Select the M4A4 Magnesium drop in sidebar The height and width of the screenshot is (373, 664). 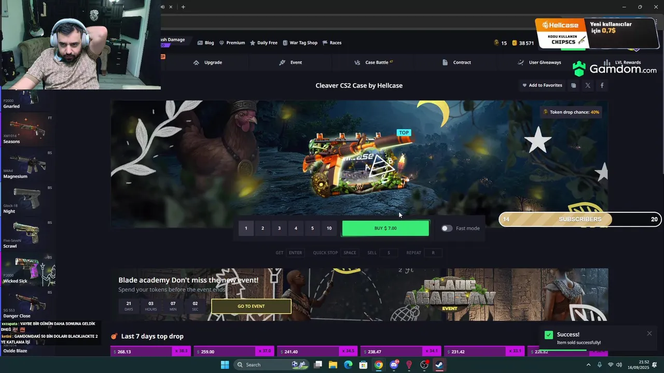point(27,165)
